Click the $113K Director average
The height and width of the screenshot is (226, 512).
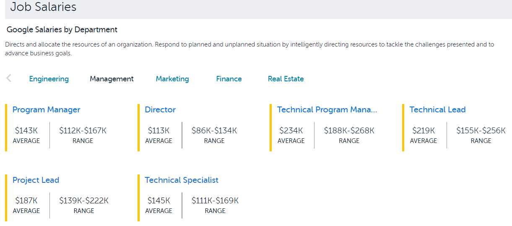tap(159, 131)
